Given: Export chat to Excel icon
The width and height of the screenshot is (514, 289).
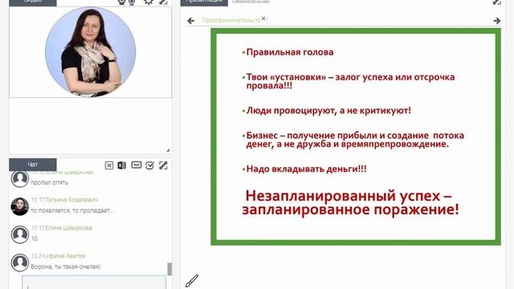Looking at the screenshot, I should 122,165.
